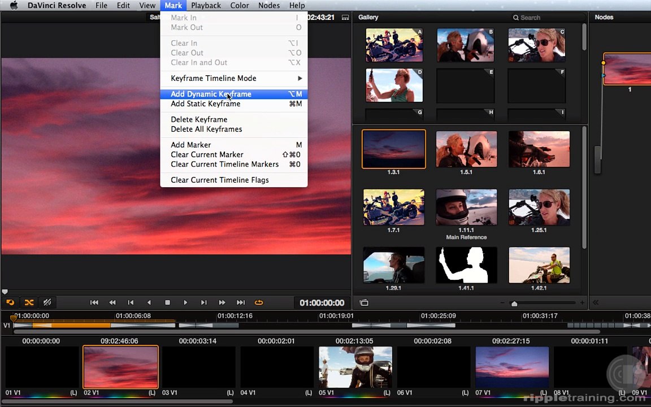
Task: Choose Clear Current Timeline Flags
Action: click(234, 180)
